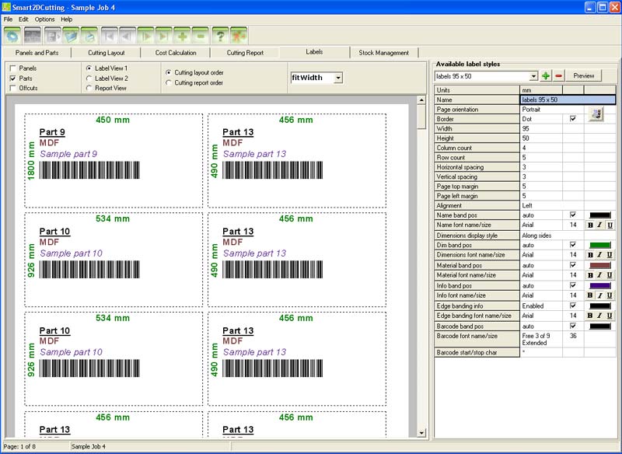
Task: Choose Cutting layout order option
Action: tap(169, 72)
